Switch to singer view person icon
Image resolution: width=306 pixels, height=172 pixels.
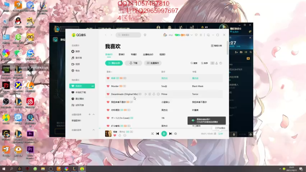(216, 63)
